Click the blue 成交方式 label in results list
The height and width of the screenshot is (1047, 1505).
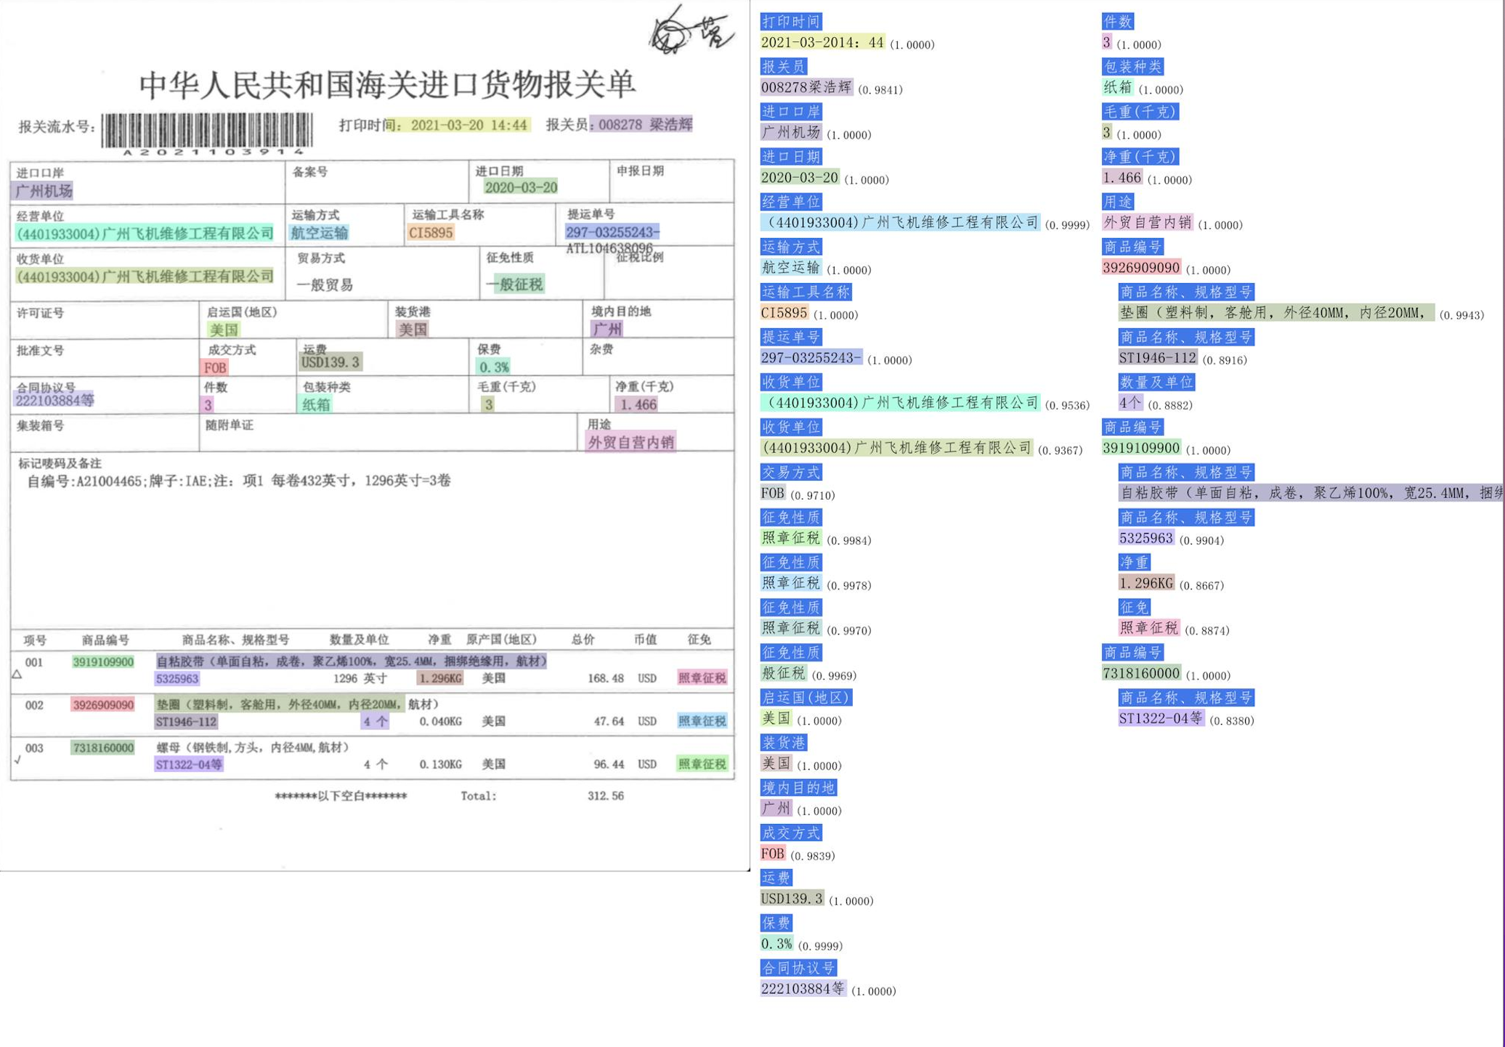(790, 833)
